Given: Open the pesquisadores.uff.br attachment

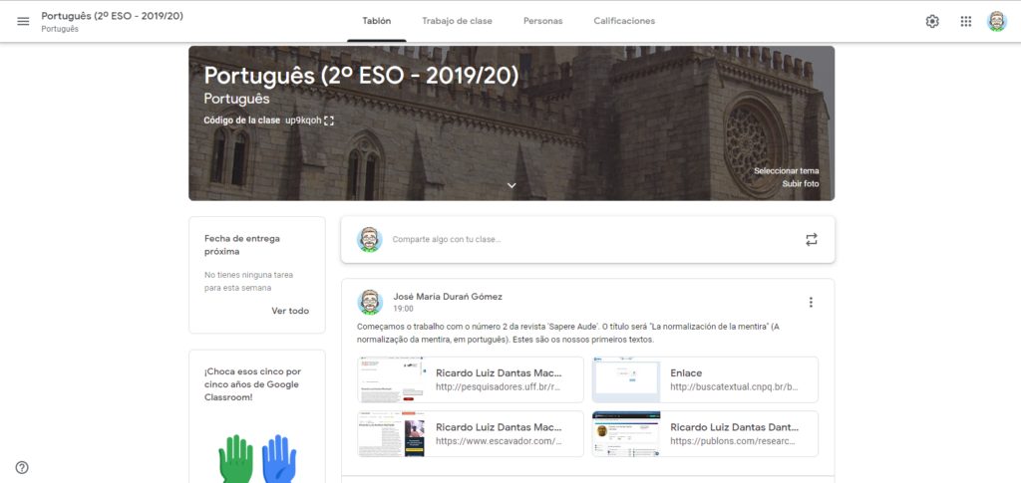Looking at the screenshot, I should click(x=471, y=379).
